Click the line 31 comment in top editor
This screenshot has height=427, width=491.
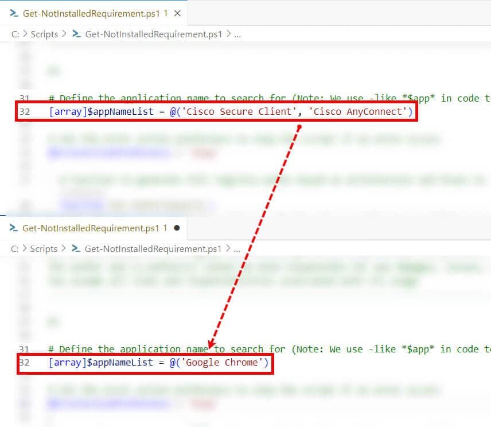point(269,98)
